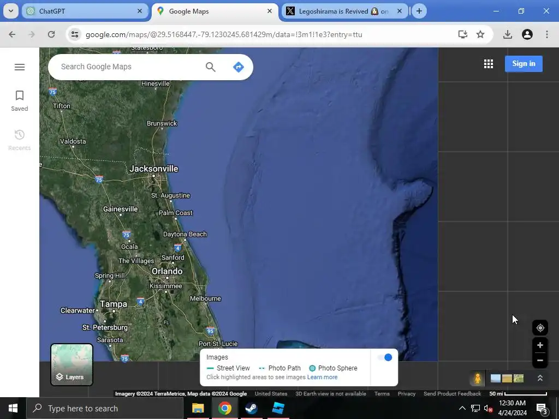The width and height of the screenshot is (559, 419).
Task: Go back to the previous page
Action: [12, 34]
